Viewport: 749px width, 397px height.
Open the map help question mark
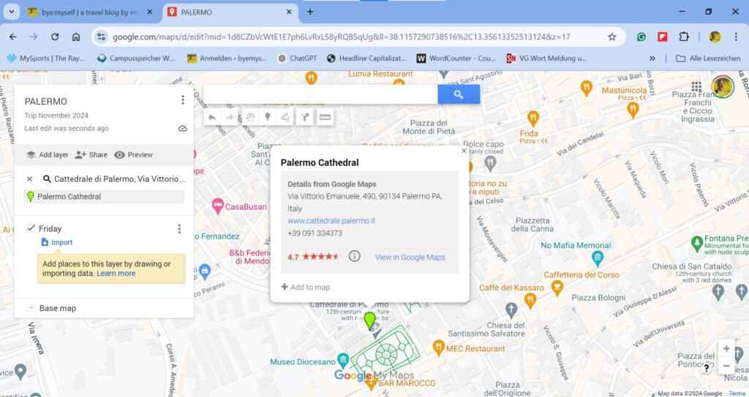tap(707, 368)
